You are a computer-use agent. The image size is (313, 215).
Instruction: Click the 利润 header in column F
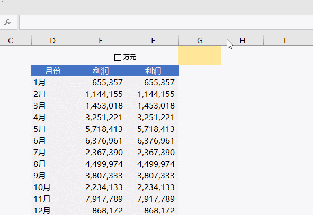[153, 70]
